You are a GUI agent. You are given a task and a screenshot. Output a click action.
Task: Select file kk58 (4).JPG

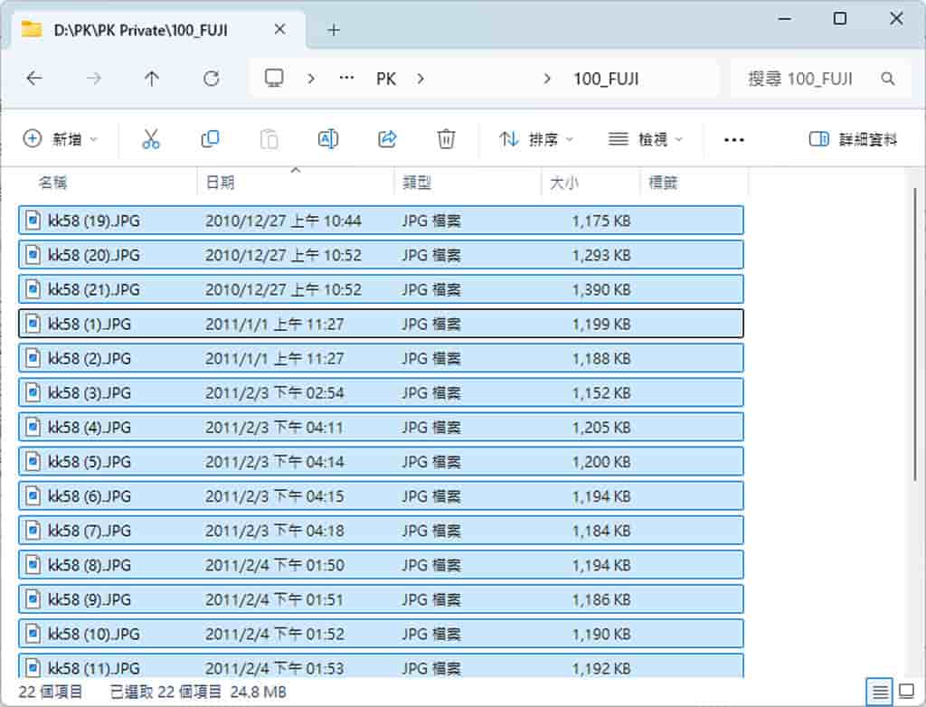(381, 427)
